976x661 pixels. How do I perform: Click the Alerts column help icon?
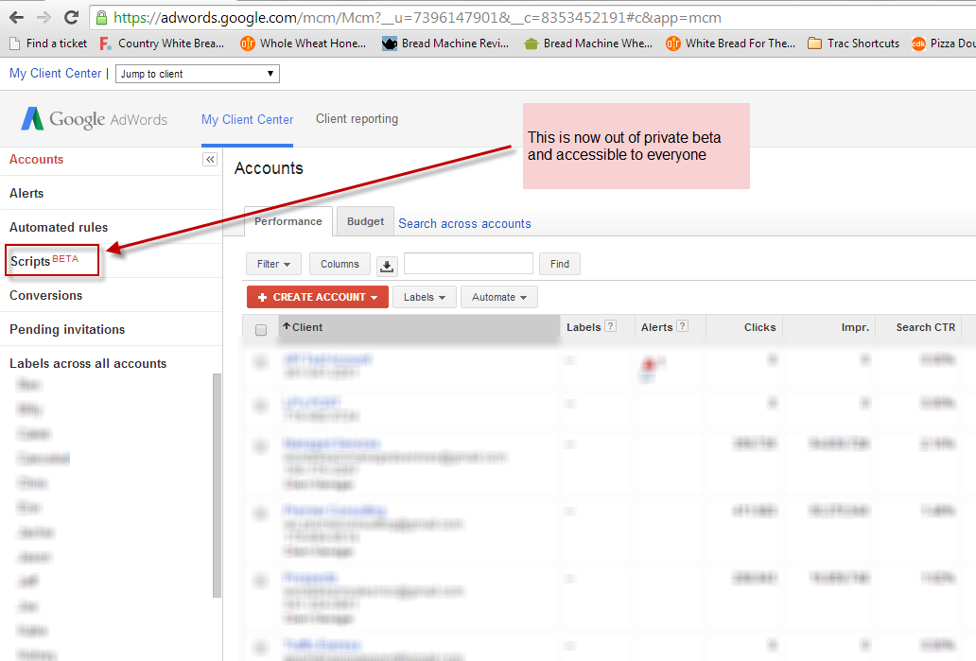(x=683, y=326)
